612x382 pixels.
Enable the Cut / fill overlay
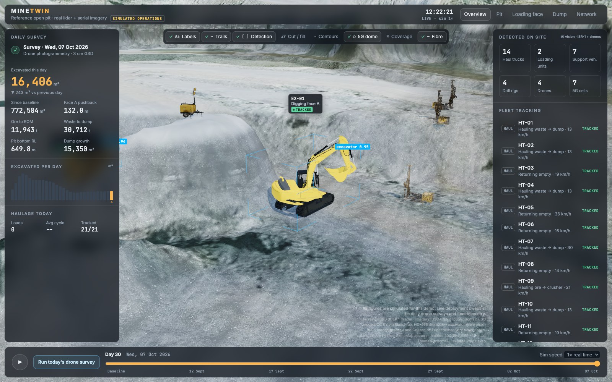point(293,37)
